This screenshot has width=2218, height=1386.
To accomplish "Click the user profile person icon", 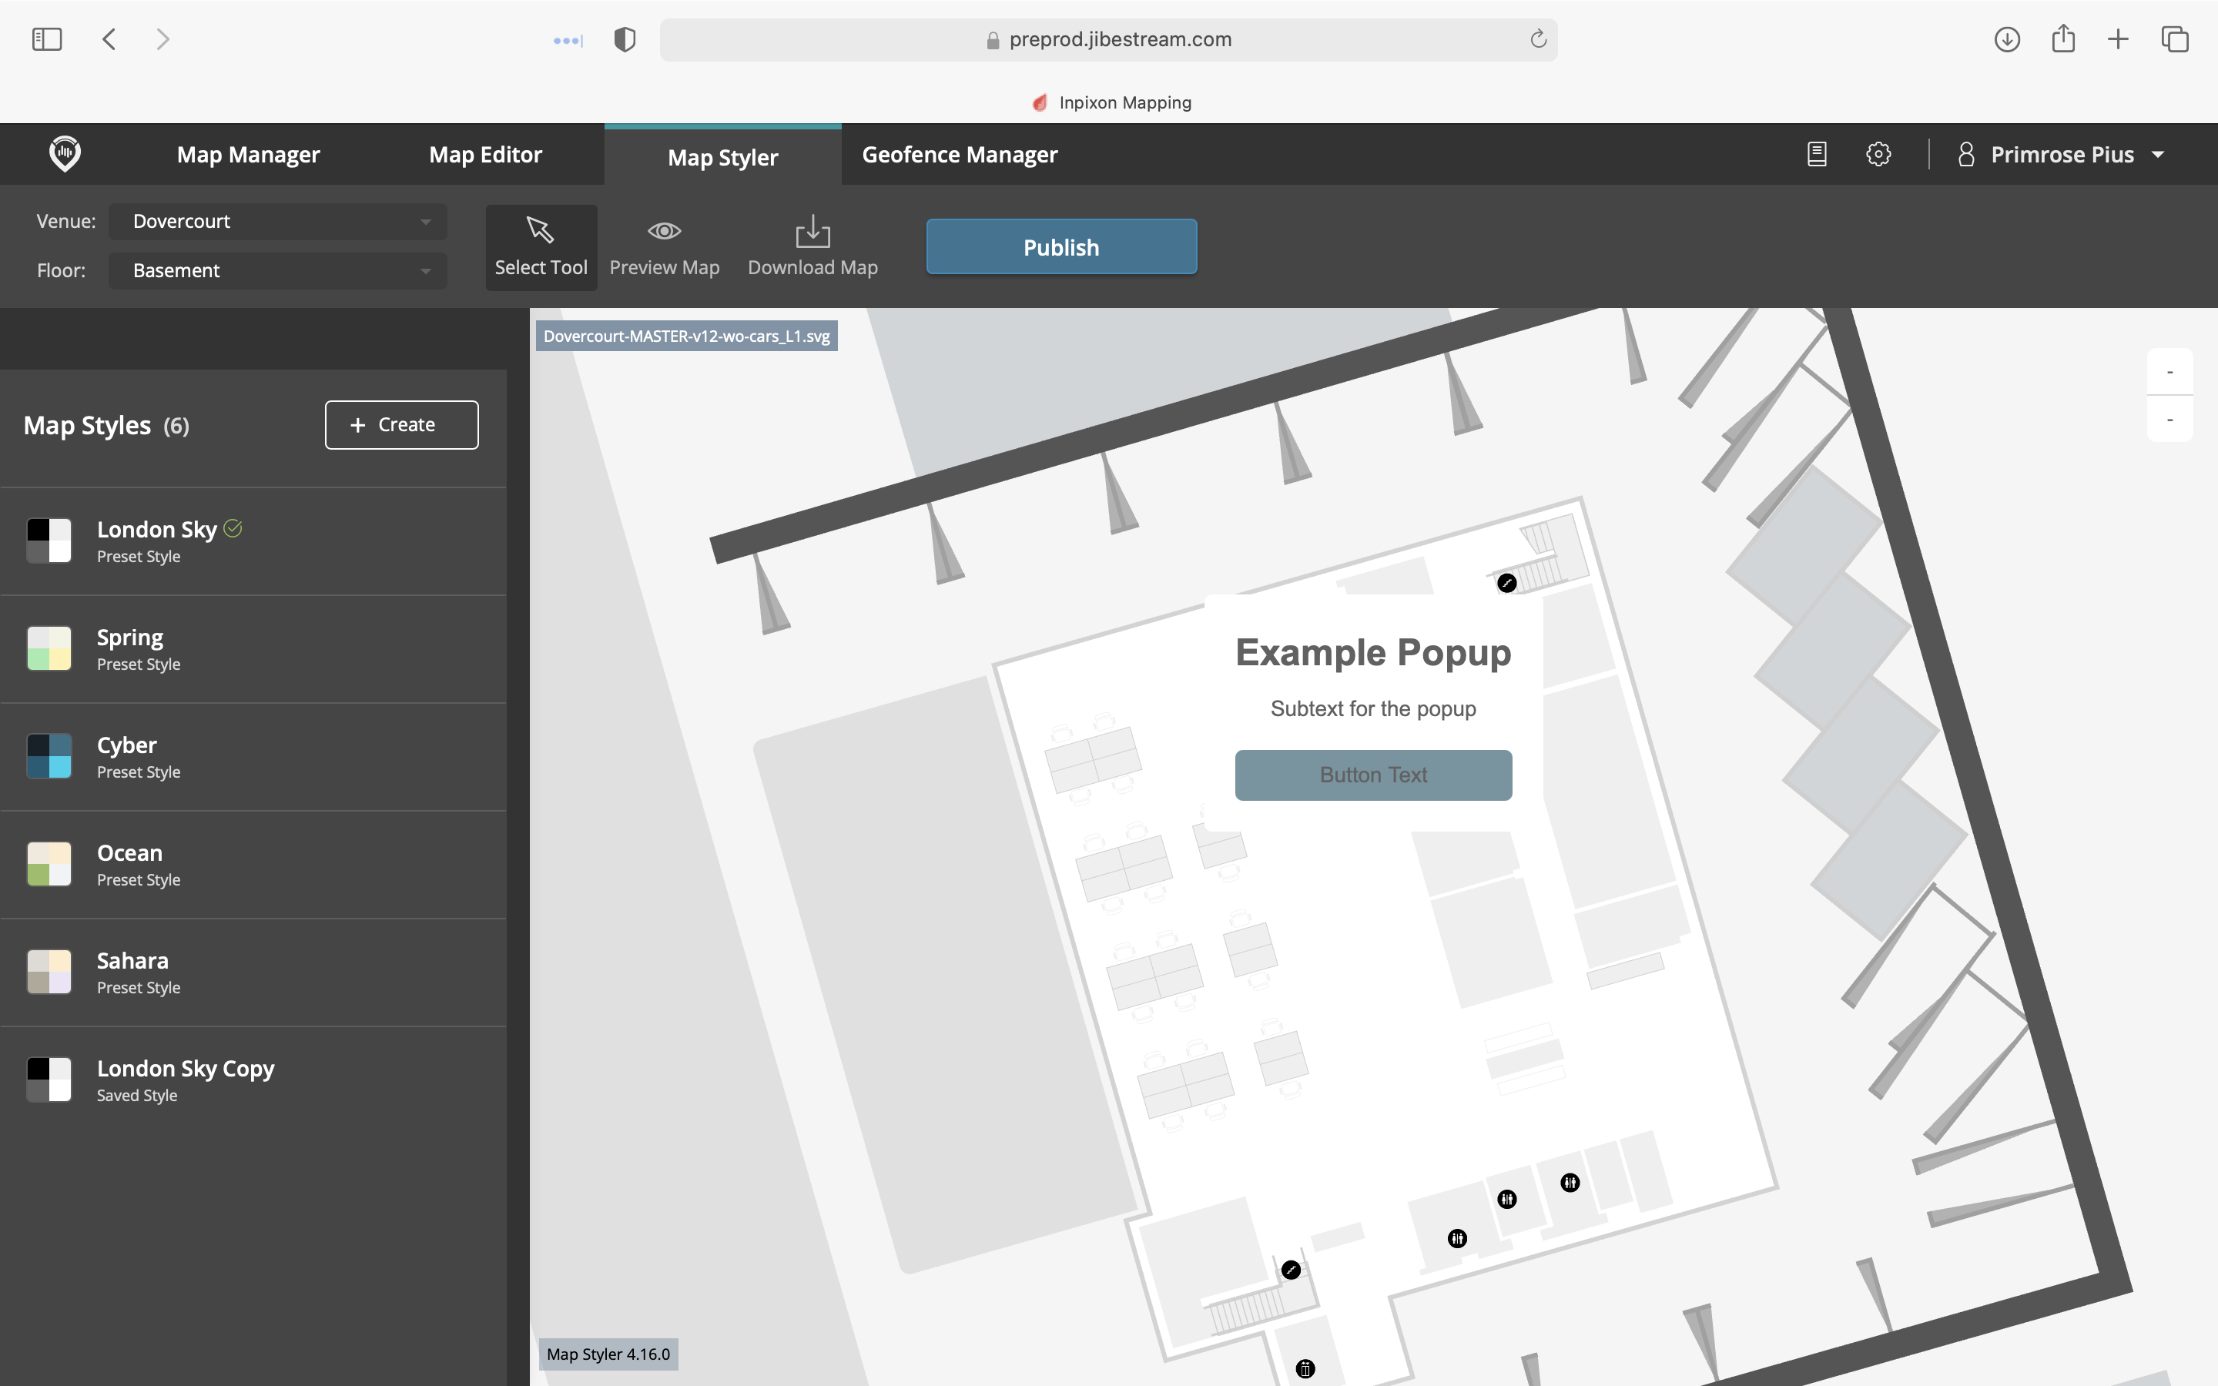I will point(1967,154).
